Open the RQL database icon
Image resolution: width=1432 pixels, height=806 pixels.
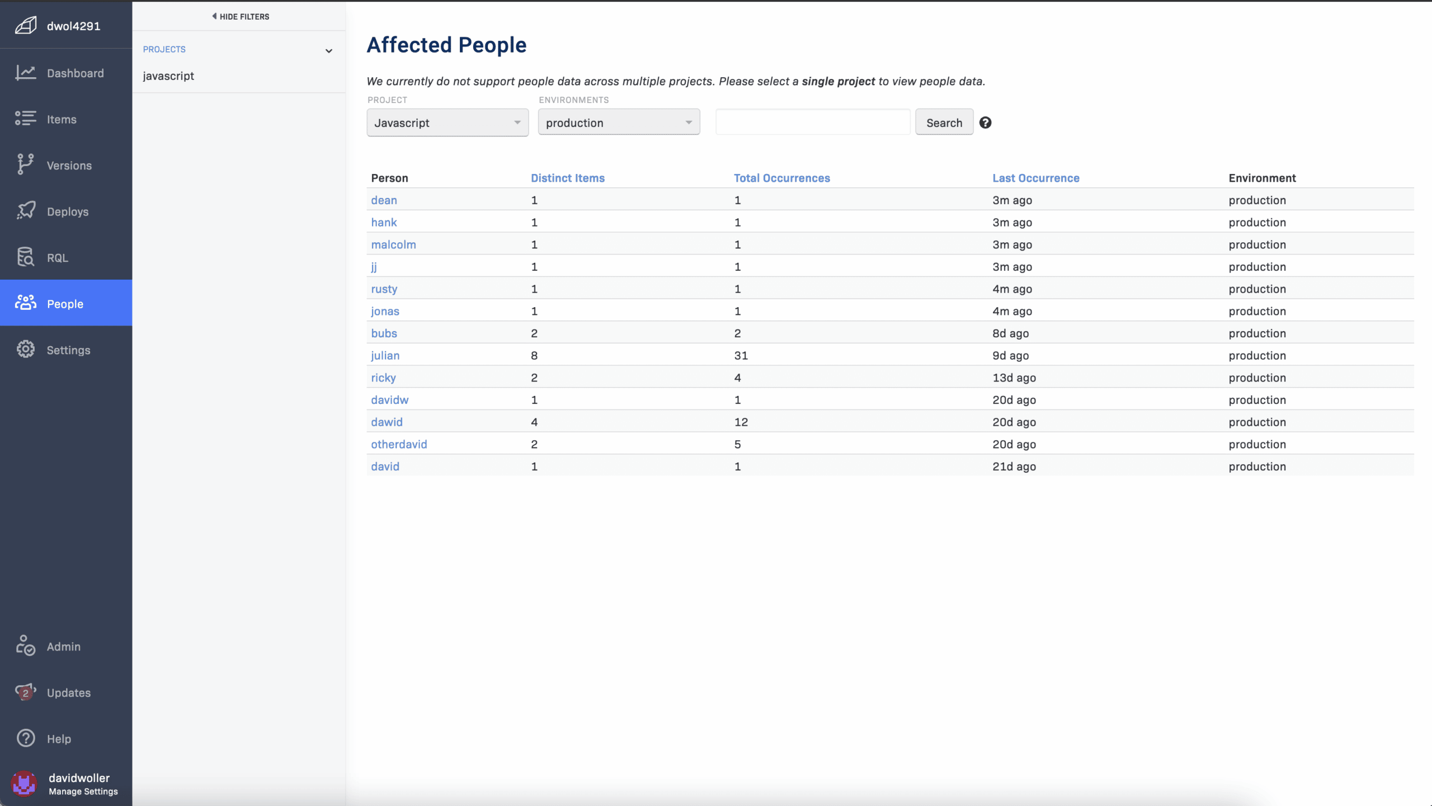26,257
